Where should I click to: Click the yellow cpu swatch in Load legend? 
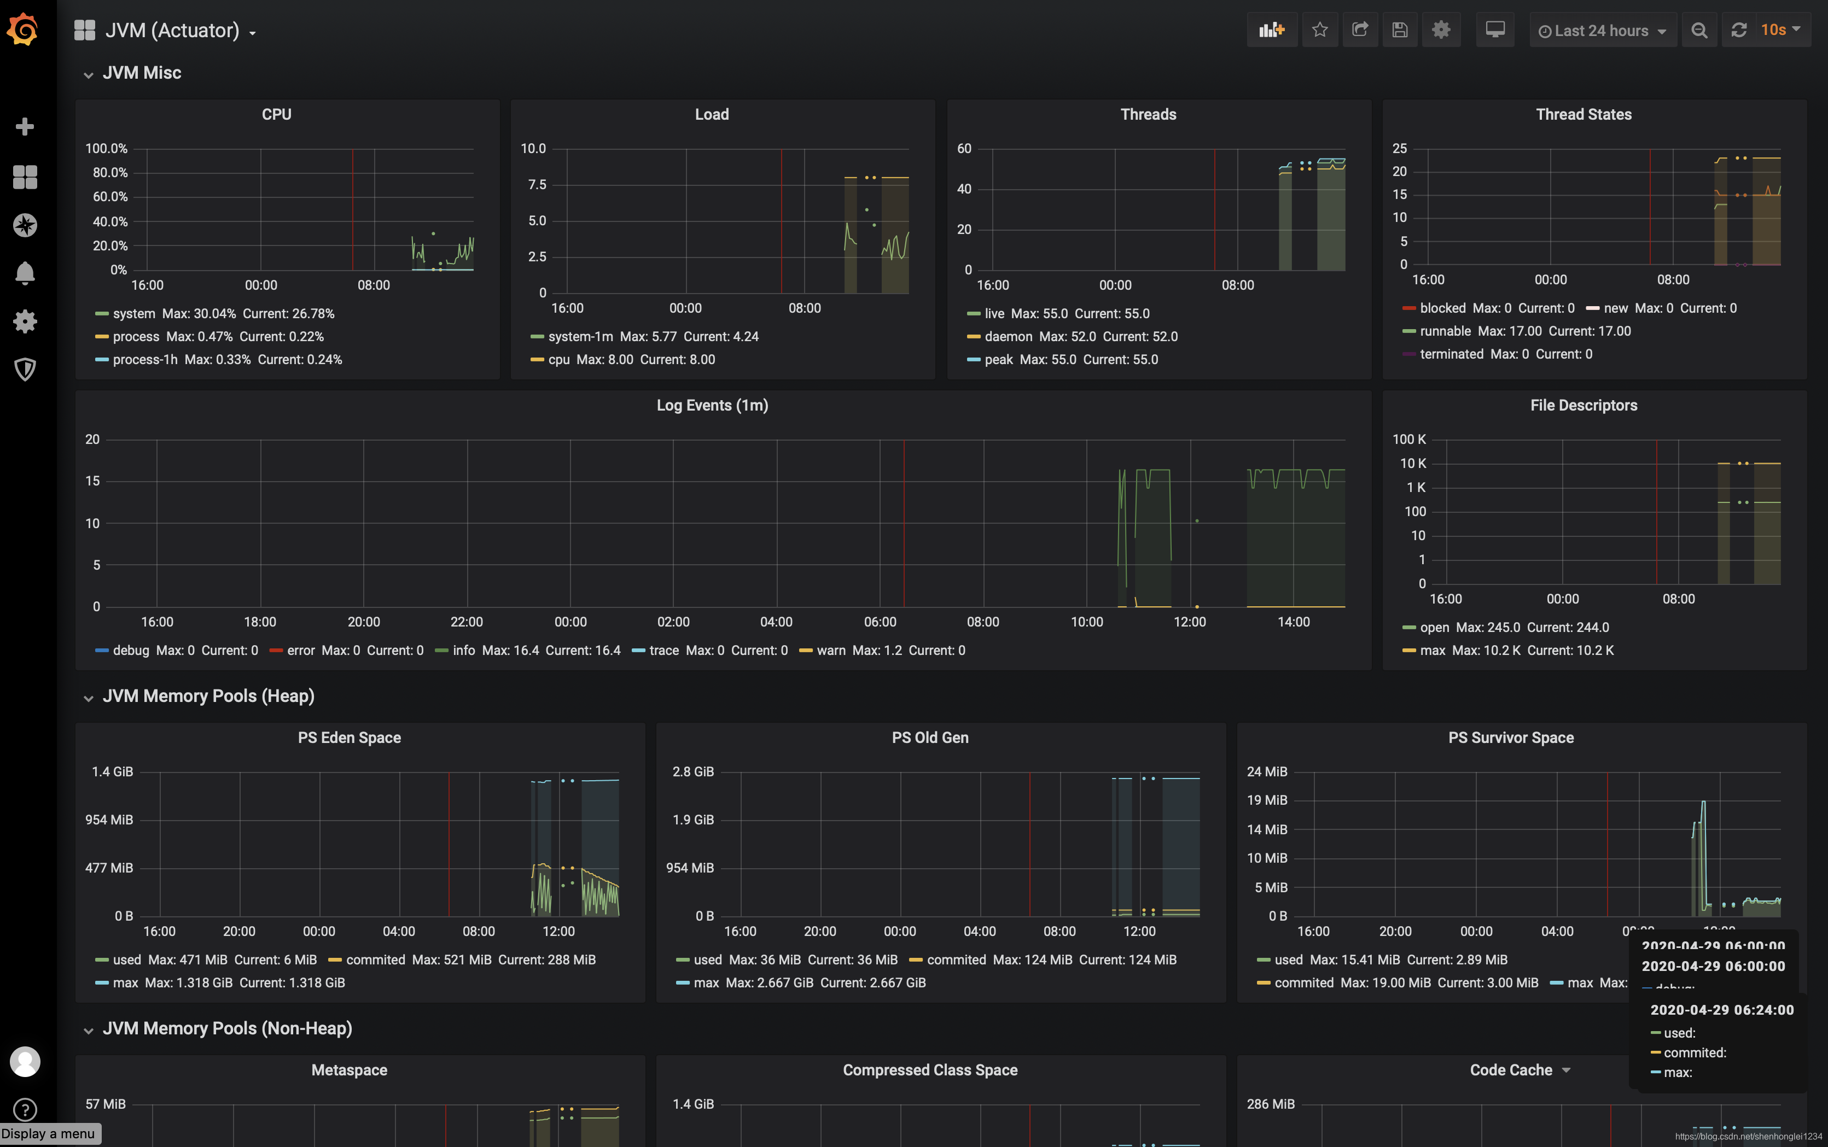point(537,360)
